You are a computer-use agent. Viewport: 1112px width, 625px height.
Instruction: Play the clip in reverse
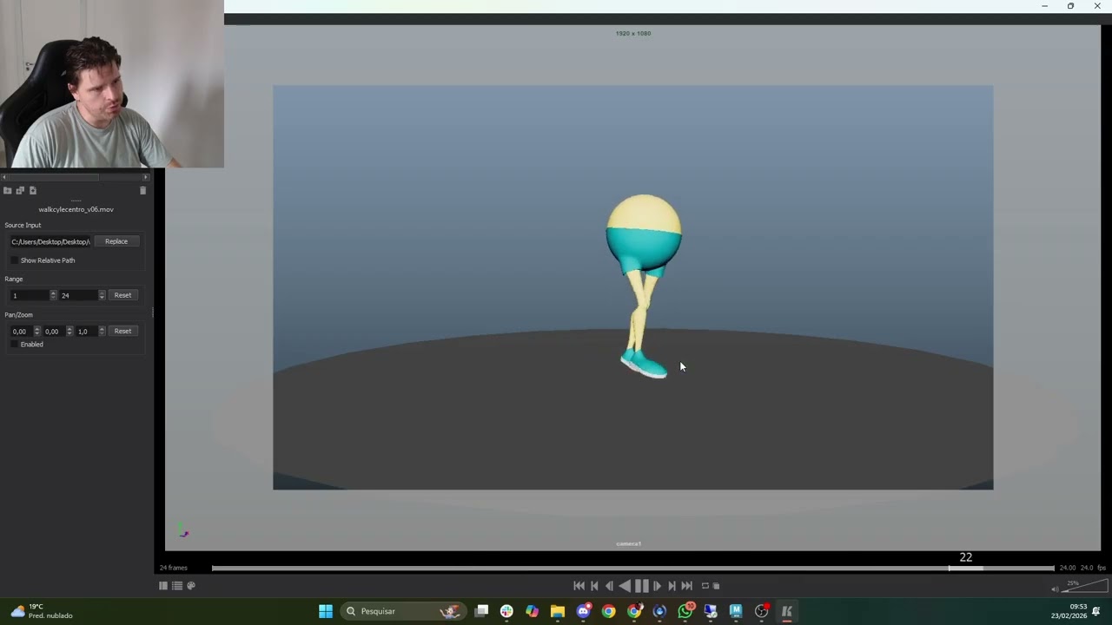(x=625, y=586)
